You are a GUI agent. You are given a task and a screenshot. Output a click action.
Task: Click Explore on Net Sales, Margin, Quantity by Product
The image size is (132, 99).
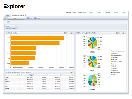tap(118, 33)
